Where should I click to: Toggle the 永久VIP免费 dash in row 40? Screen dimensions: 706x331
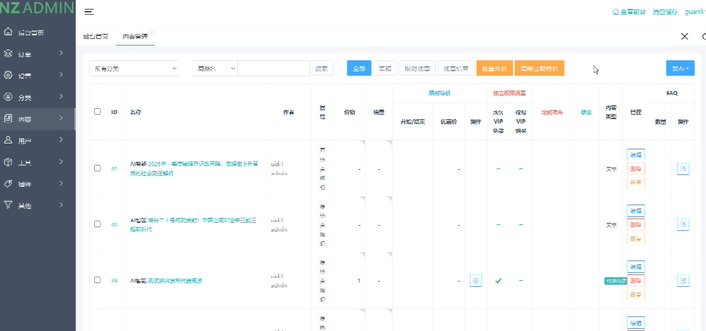click(x=498, y=225)
